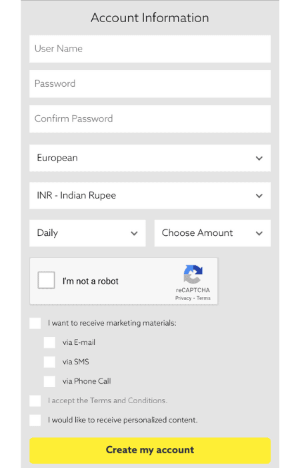
Task: Click the Create my account button
Action: click(x=150, y=451)
